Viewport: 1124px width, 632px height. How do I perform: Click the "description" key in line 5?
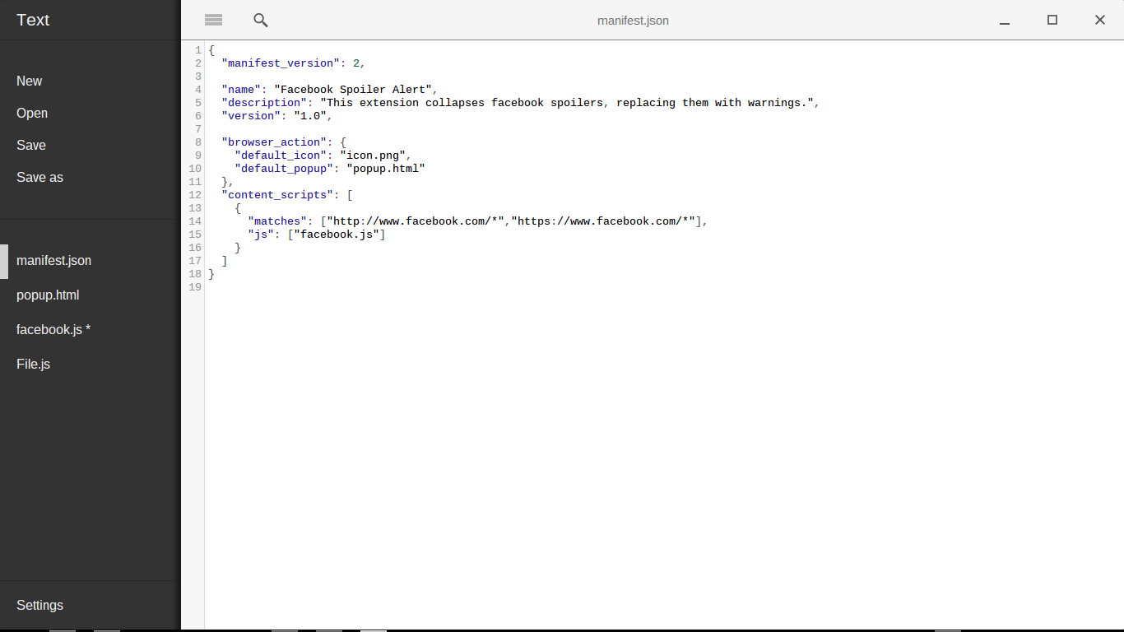click(264, 103)
